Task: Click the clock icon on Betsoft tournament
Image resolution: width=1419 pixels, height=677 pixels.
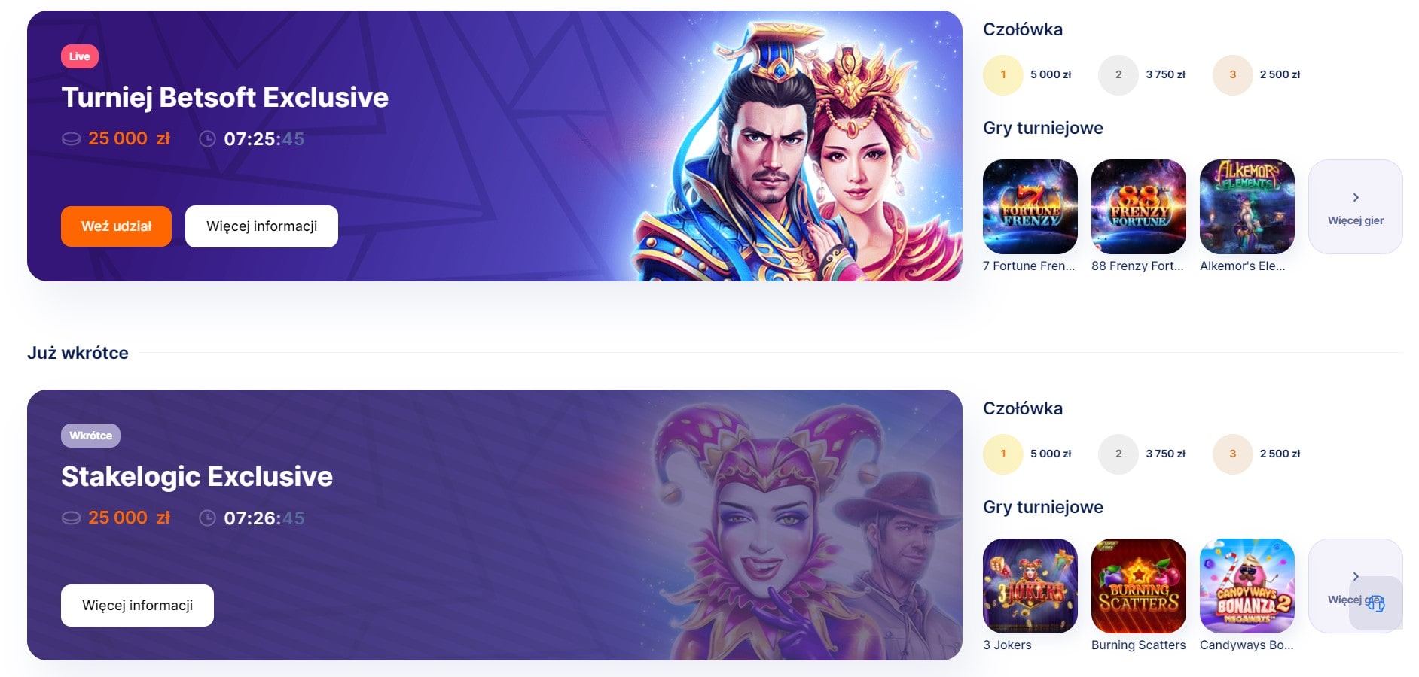Action: (207, 139)
